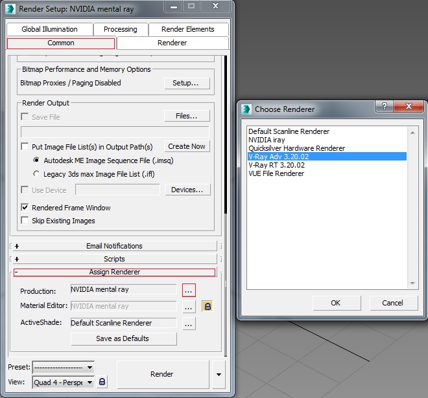Click the help question mark in Choose Renderer
The image size is (428, 398).
385,106
